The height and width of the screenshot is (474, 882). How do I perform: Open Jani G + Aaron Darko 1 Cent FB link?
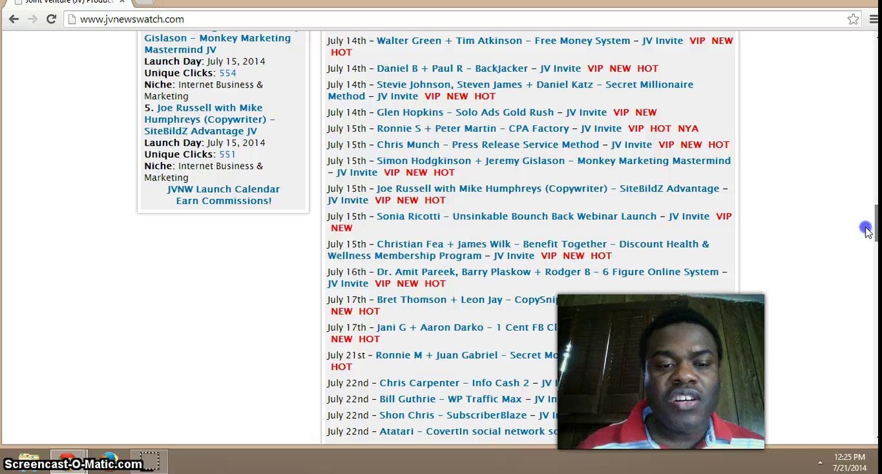point(467,328)
